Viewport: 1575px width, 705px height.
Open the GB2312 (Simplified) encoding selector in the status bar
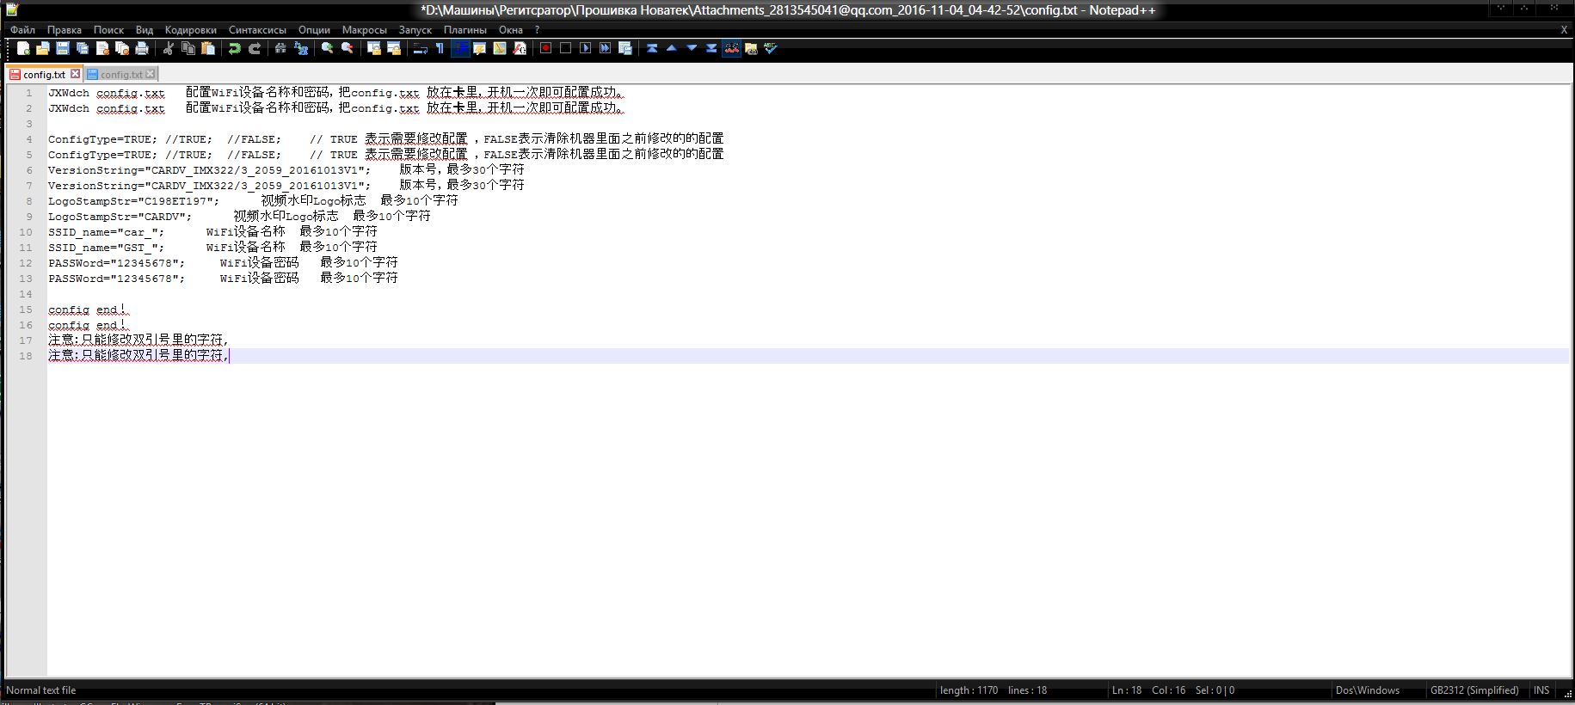(1473, 690)
